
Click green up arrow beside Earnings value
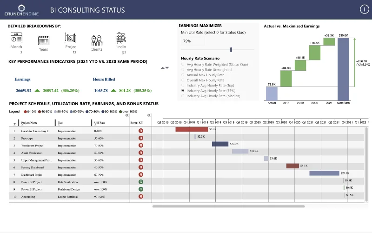[x=37, y=90]
